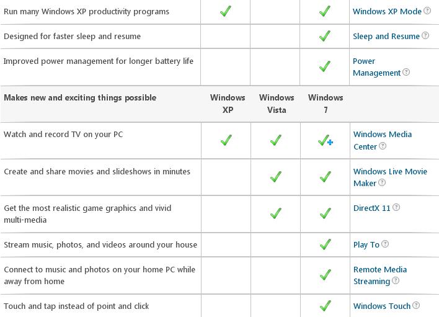Click help icon beside Windows XP Mode
The image size is (439, 317).
(x=427, y=11)
